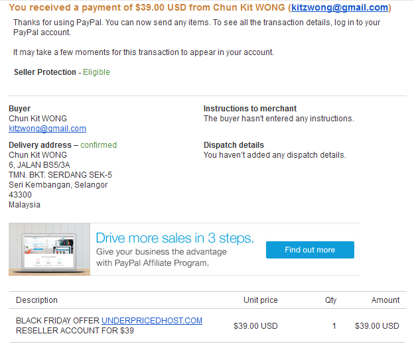Open the buyer's email link under Buyer
Screen dimensions: 414x344
click(47, 129)
